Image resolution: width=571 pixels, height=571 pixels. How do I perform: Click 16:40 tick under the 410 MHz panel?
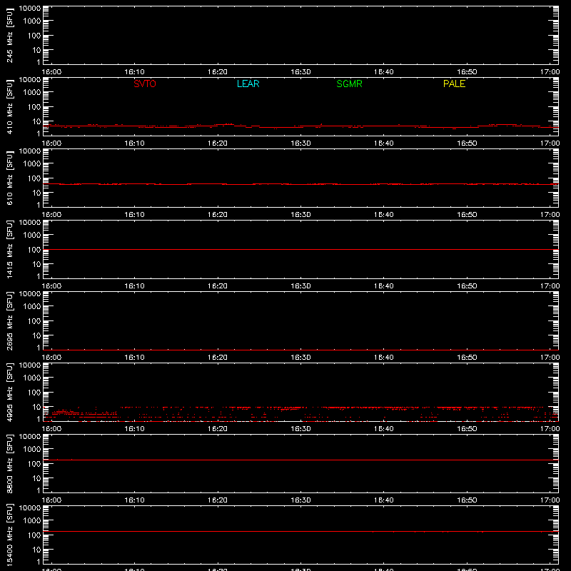point(384,143)
